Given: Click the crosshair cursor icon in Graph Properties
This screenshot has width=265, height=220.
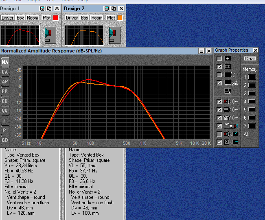Looking at the screenshot, I should click(228, 59).
